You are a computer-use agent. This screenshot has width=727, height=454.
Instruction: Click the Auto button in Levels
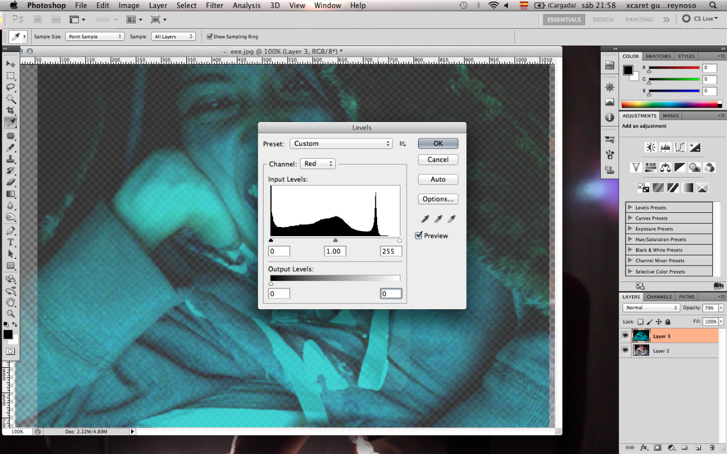click(x=437, y=179)
